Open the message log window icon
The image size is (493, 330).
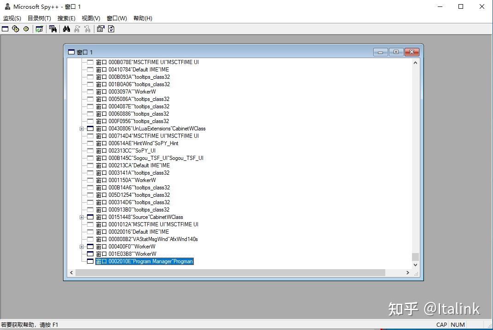pyautogui.click(x=39, y=29)
